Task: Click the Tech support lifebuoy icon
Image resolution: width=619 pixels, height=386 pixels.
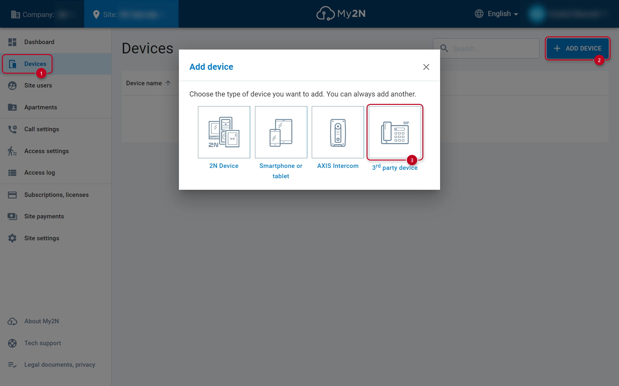Action: 12,343
